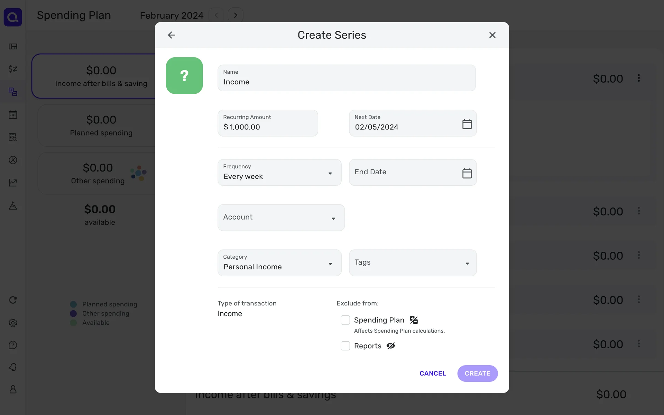Open the Next Date calendar picker
This screenshot has width=664, height=415.
[x=467, y=124]
